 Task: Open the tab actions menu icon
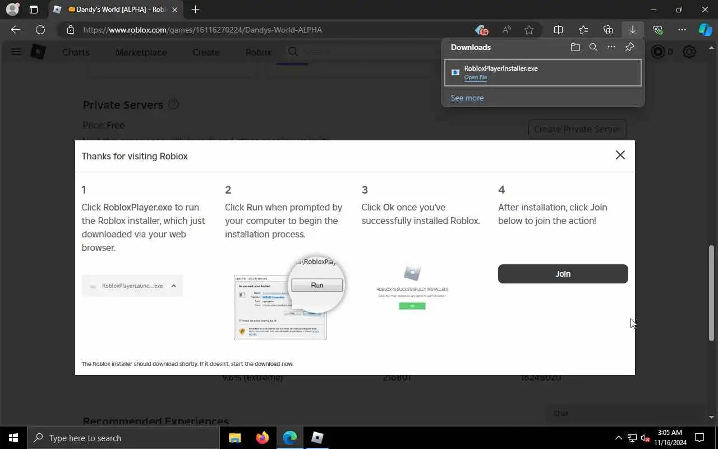[x=34, y=10]
